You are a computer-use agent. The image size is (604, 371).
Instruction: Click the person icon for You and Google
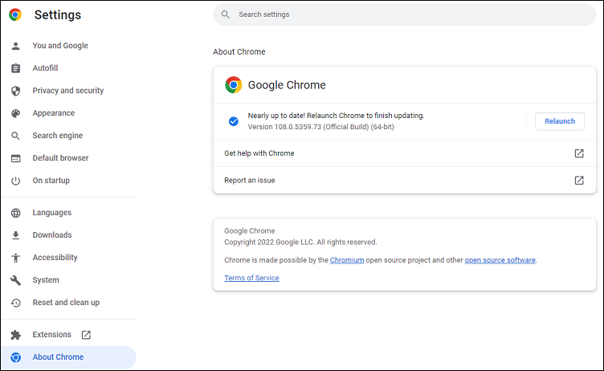pos(15,46)
